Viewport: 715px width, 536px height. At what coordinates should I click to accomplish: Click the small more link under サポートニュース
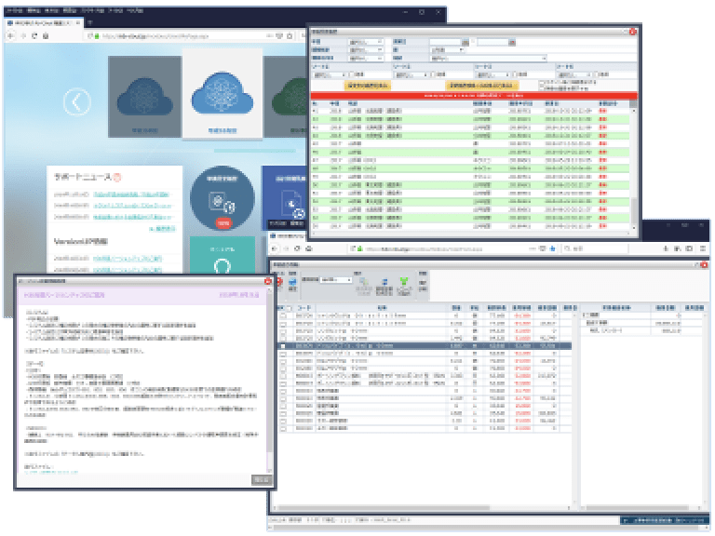[163, 229]
